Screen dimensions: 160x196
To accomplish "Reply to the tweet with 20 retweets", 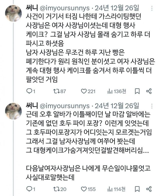I will click(x=29, y=189).
